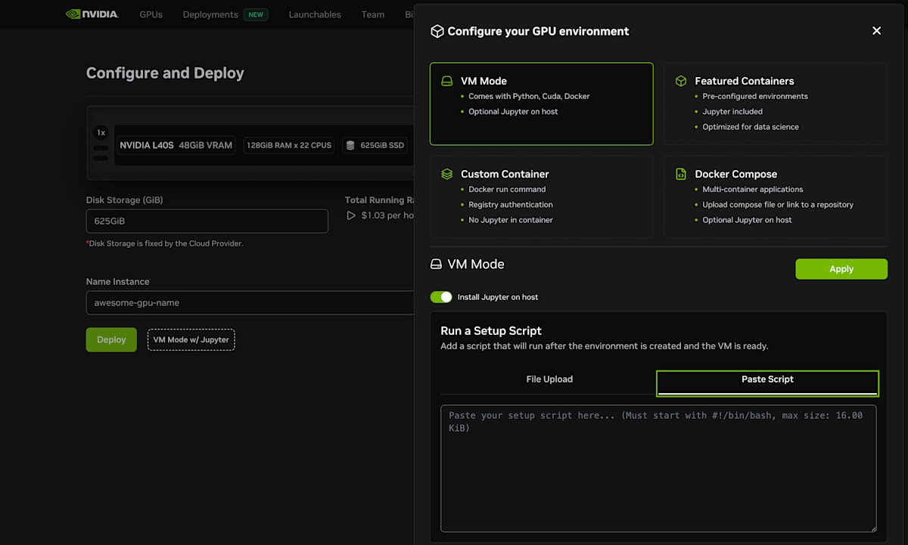This screenshot has height=545, width=908.
Task: Open the Launchables navigation item
Action: click(x=315, y=14)
